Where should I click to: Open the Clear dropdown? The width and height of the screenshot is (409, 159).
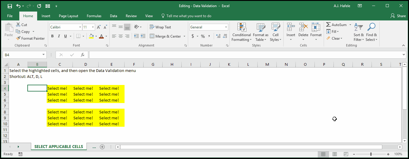coord(334,38)
